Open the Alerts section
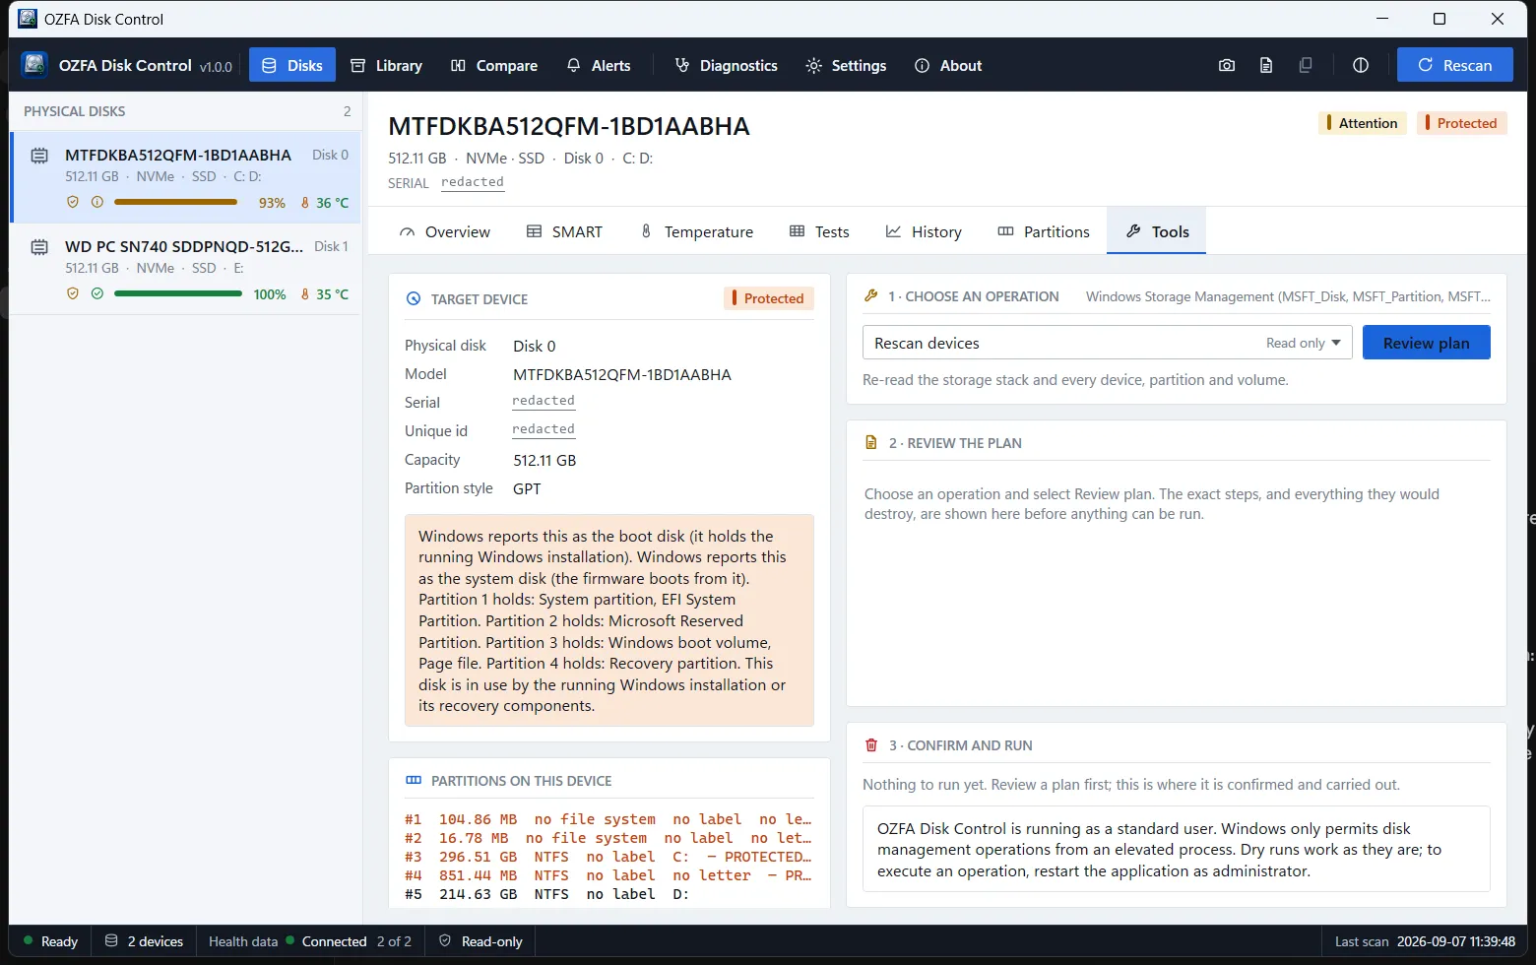 click(x=599, y=65)
